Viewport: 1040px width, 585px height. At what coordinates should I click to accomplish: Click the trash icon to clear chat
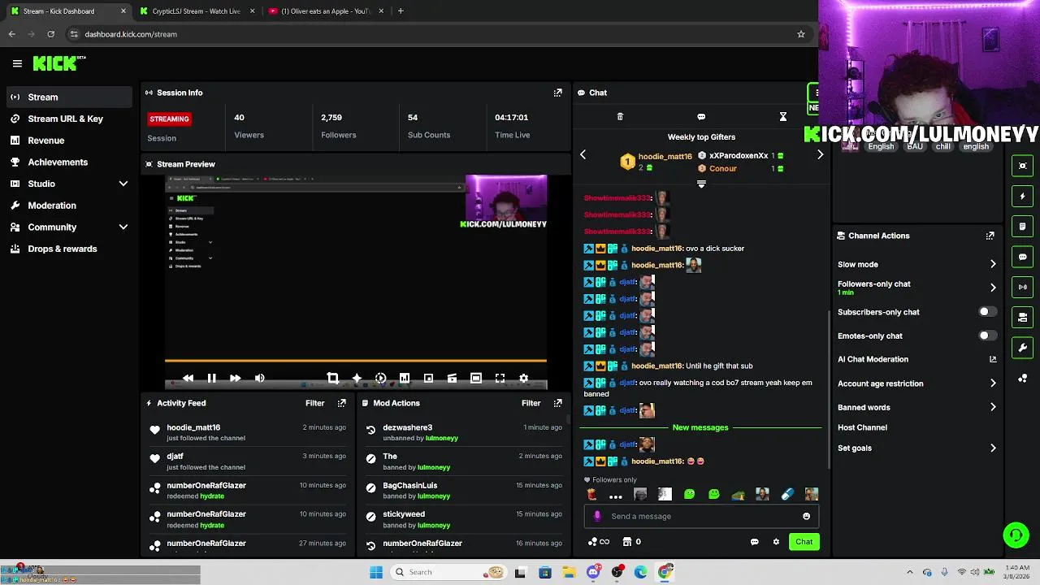620,117
